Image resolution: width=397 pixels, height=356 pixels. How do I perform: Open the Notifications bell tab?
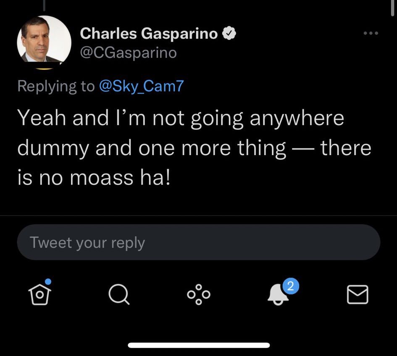(x=278, y=295)
